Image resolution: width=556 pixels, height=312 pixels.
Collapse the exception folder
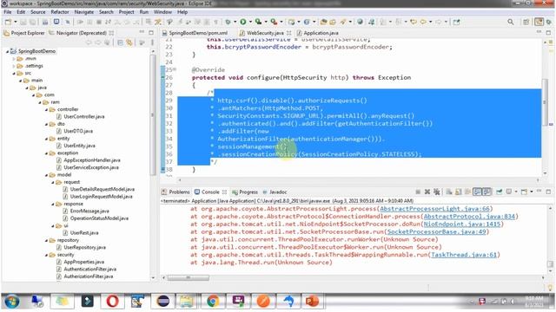pyautogui.click(x=46, y=153)
